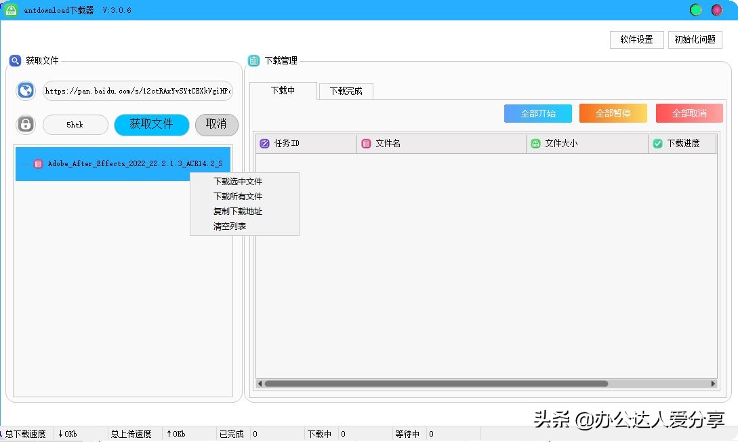Click the green check icon in 下载进度 header

(657, 143)
